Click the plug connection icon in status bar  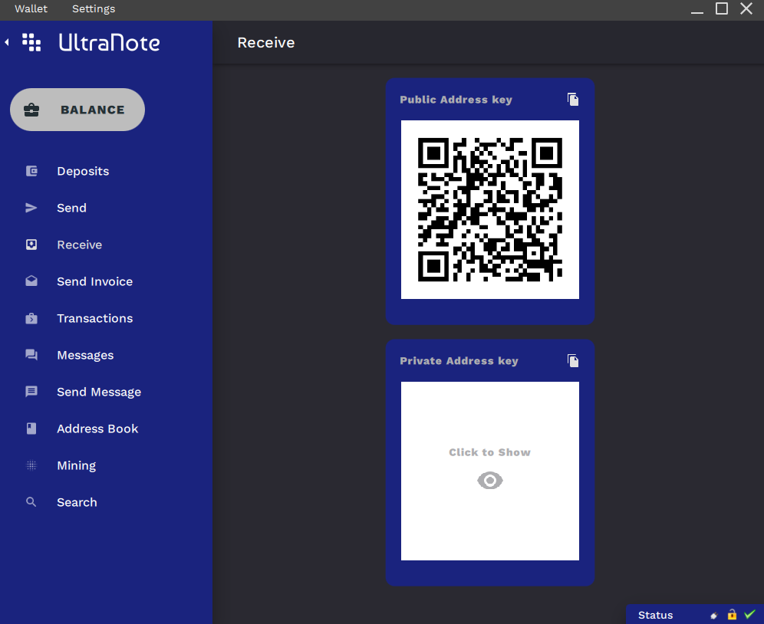tap(714, 616)
